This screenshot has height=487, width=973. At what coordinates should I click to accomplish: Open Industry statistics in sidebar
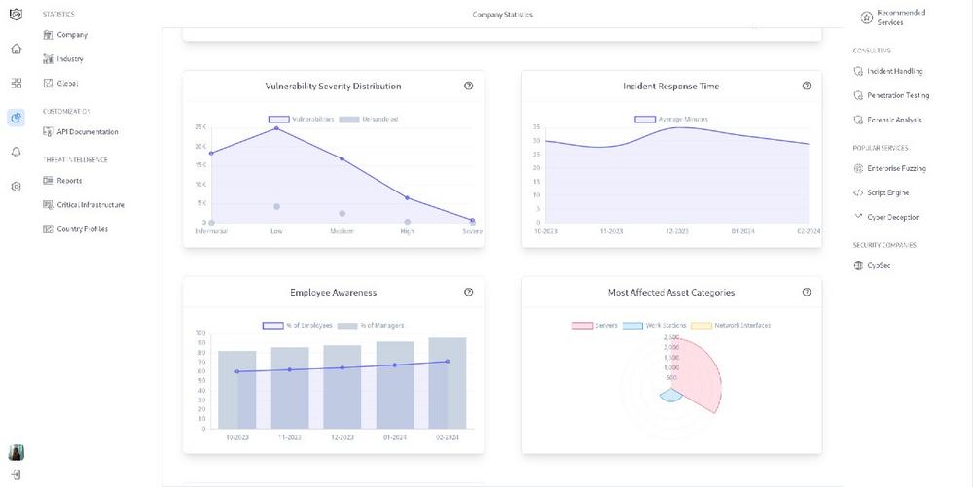[69, 59]
